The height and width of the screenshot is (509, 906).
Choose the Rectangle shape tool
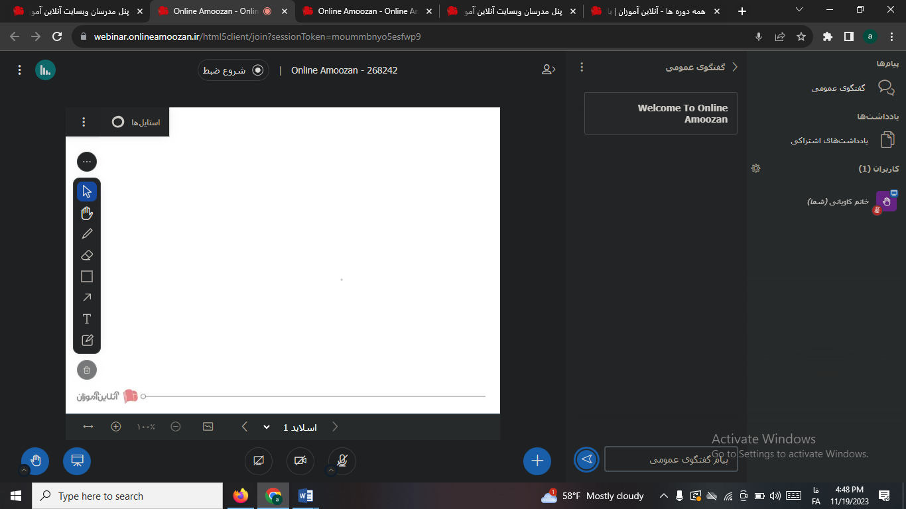tap(87, 276)
